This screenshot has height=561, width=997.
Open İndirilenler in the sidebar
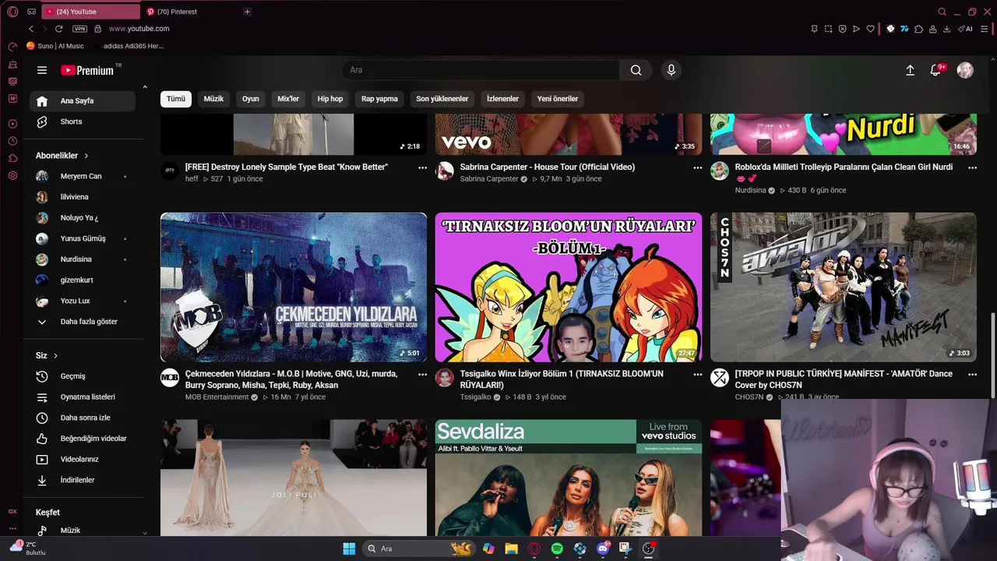pyautogui.click(x=83, y=480)
